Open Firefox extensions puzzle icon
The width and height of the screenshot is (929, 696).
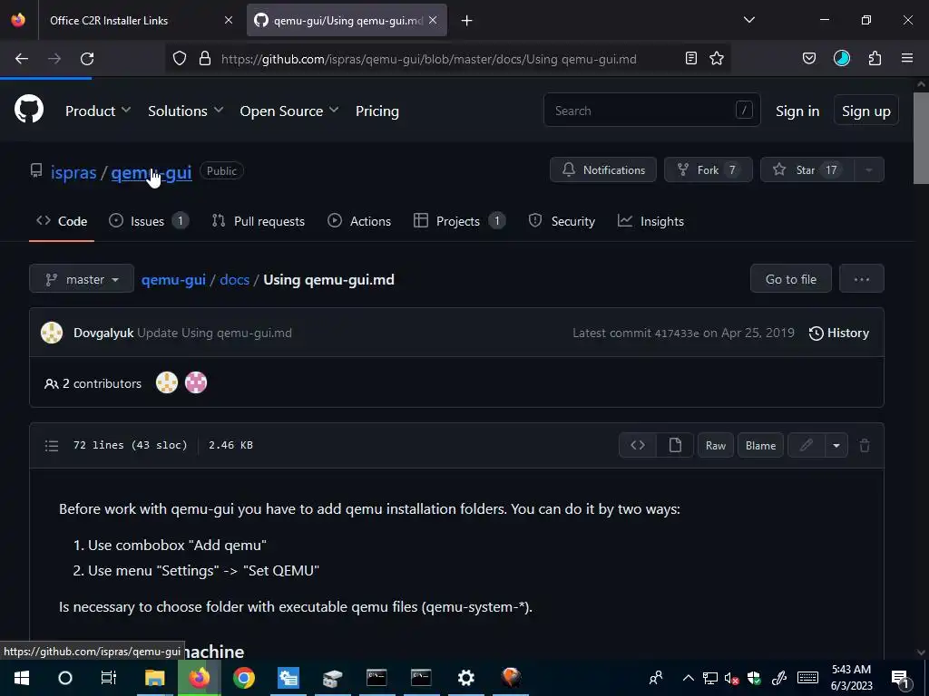pyautogui.click(x=875, y=58)
